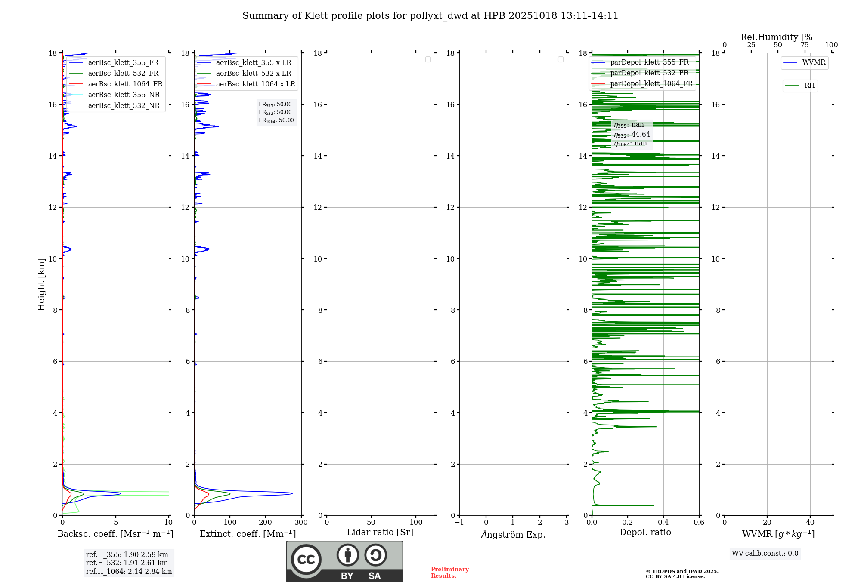Click the Rel.Humidity [%] top axis label

tap(778, 37)
